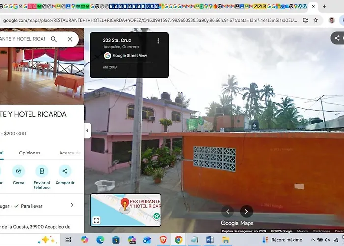Click the Condiciones link in footer
The image size is (344, 246).
(321, 231)
